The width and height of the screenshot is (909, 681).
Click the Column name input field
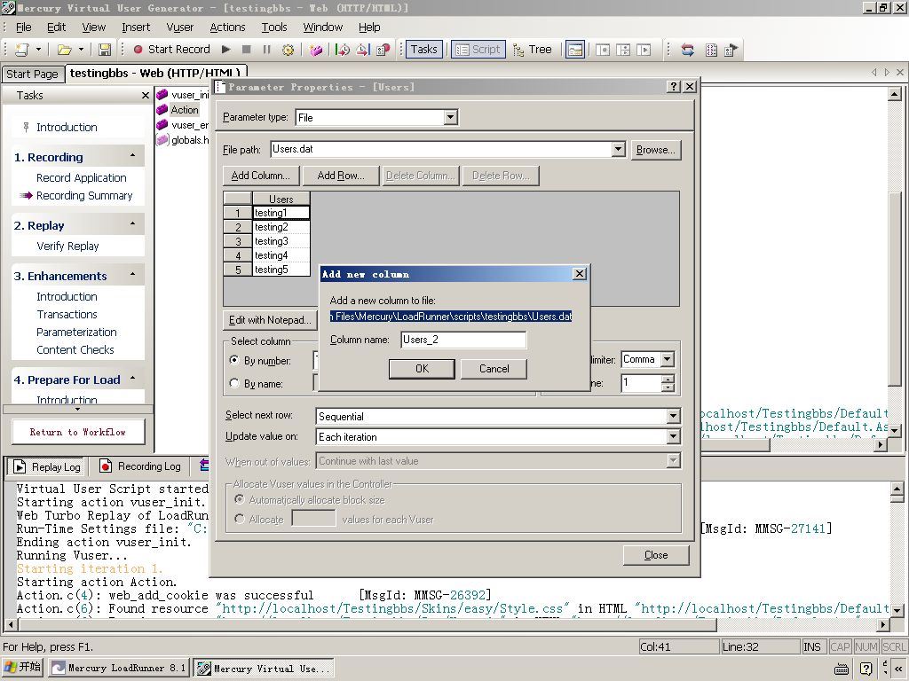463,340
